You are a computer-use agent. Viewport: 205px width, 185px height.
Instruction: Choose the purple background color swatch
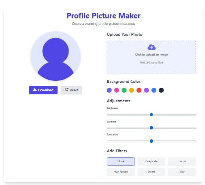[x=146, y=90]
